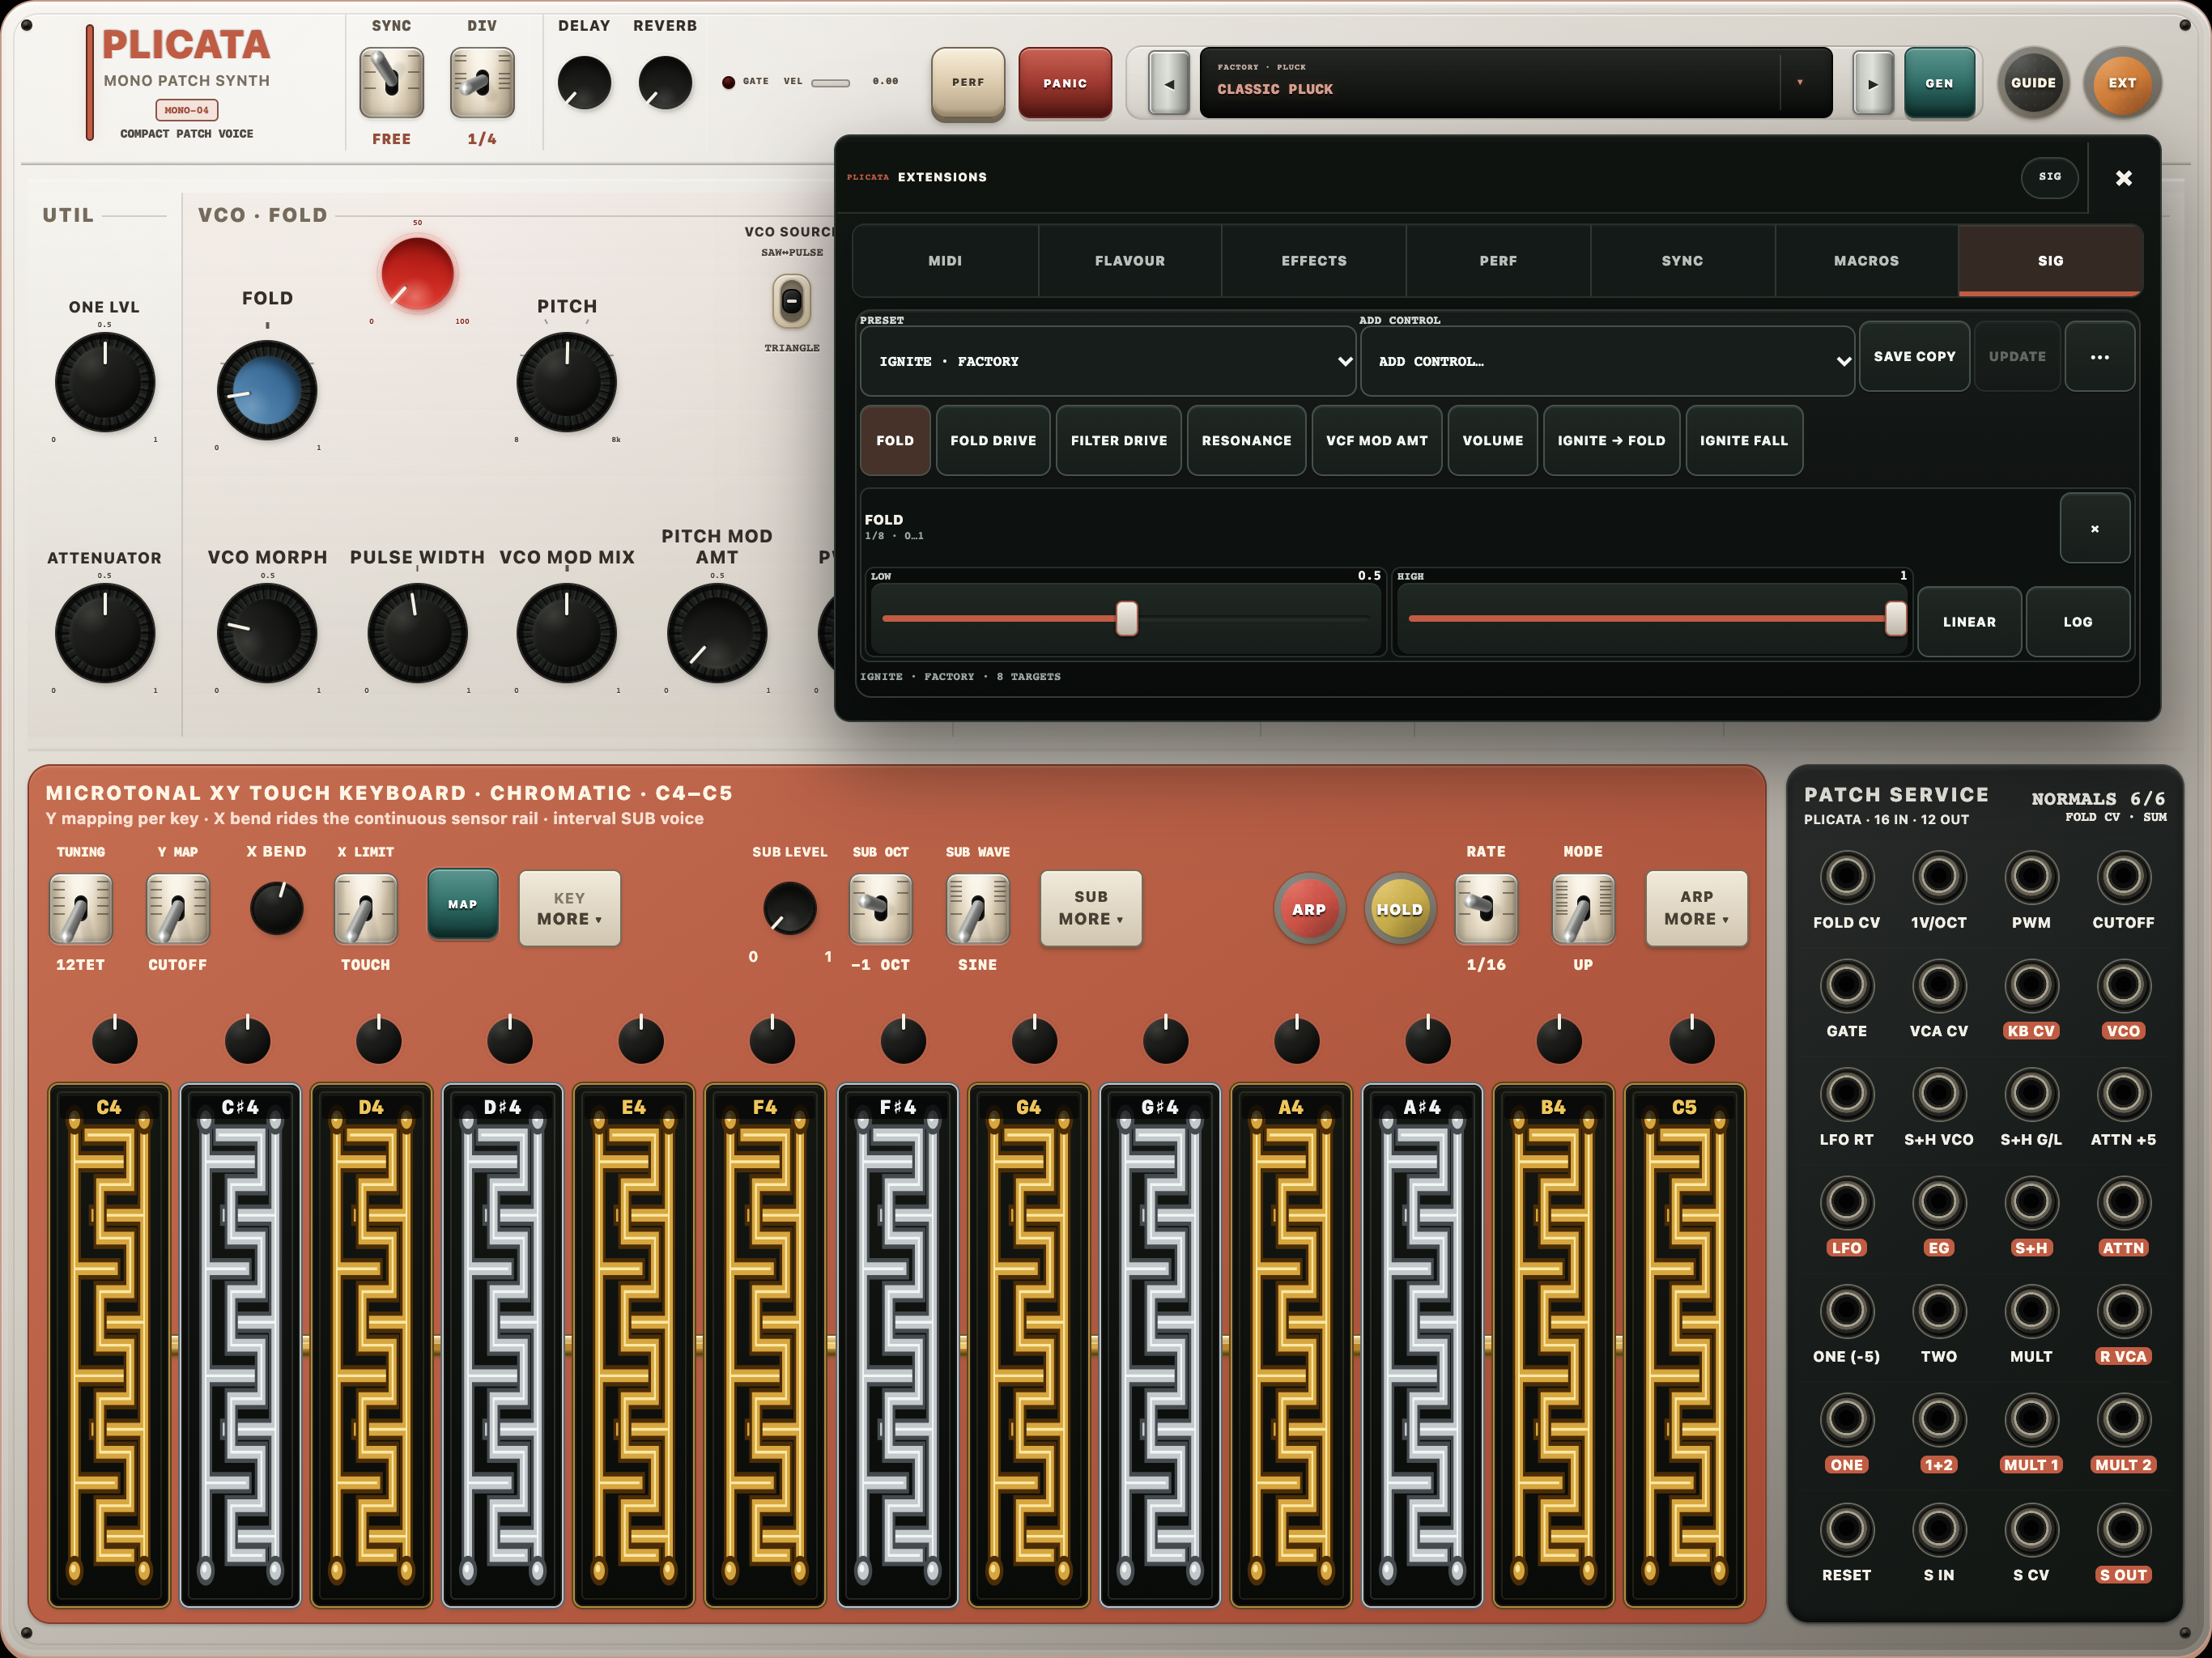This screenshot has width=2212, height=1658.
Task: Click the LFO output jack
Action: pyautogui.click(x=1846, y=1202)
